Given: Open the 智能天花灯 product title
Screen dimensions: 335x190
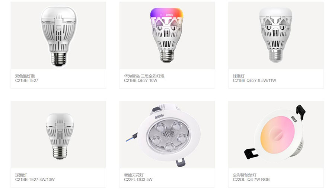Looking at the screenshot, I should 134,175.
